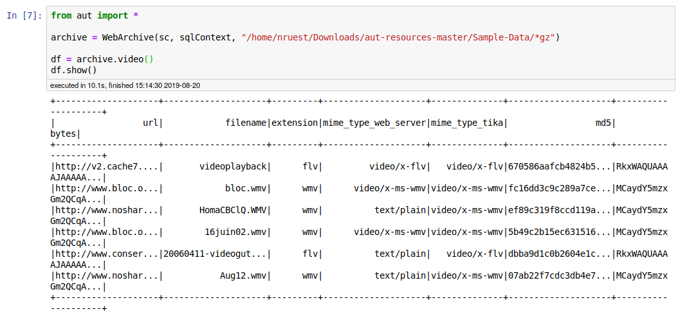Screen dimensions: 685x330
Task: Click the url cell in HomaCBClQ.WMV row
Action: point(107,210)
